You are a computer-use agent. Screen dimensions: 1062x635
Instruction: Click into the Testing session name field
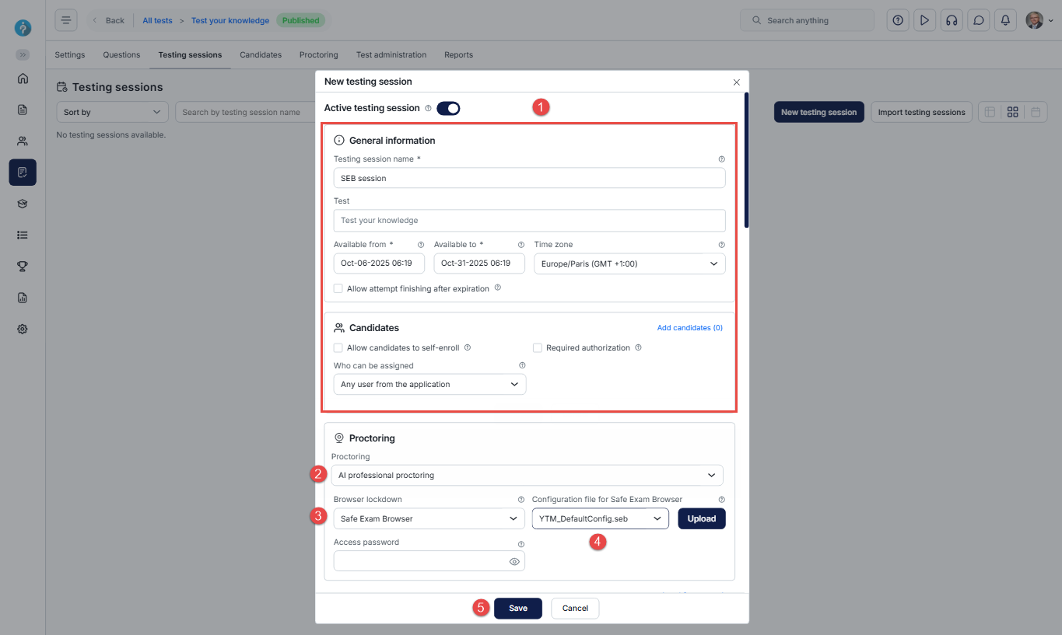[529, 178]
